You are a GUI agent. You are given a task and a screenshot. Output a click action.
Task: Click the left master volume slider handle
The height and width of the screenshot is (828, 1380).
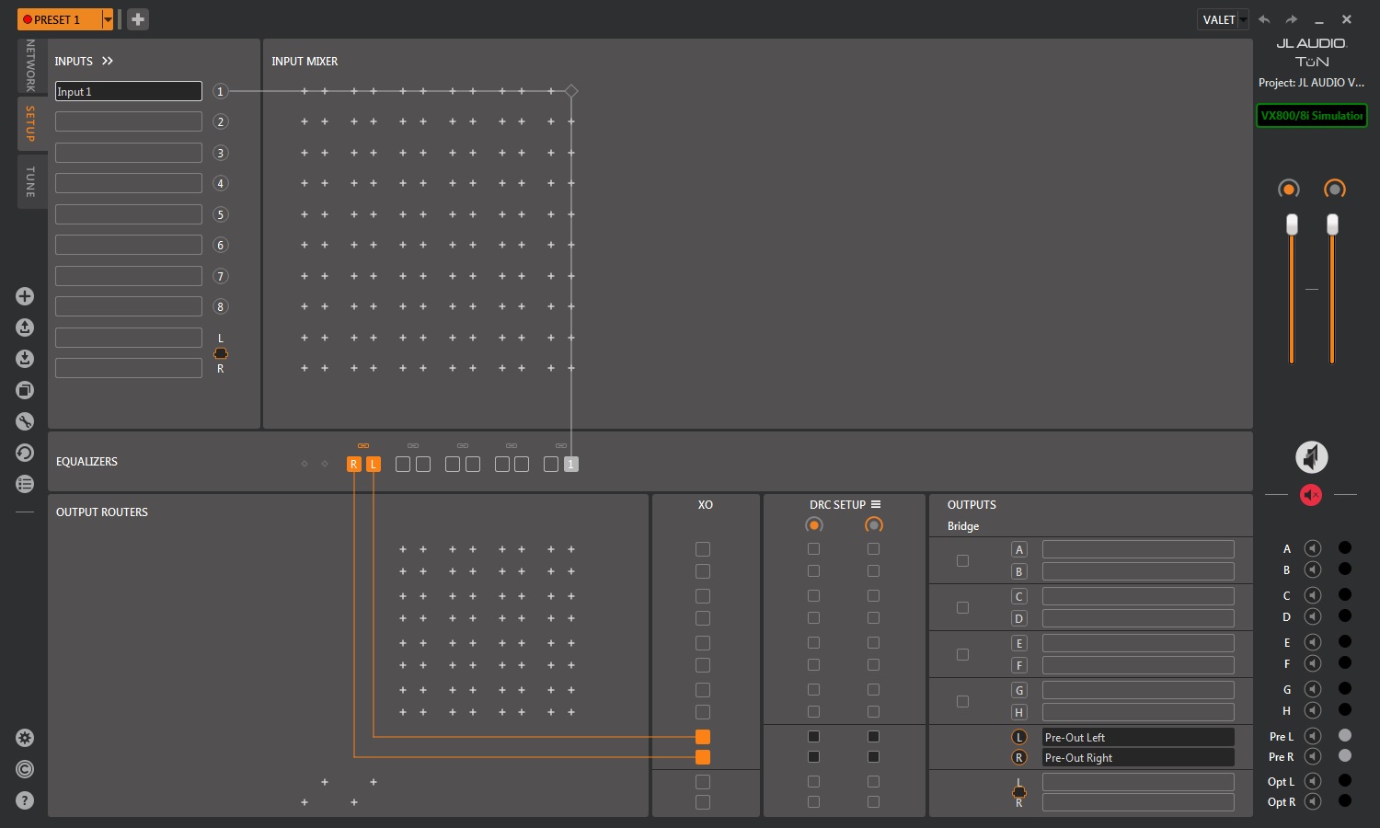[x=1292, y=224]
